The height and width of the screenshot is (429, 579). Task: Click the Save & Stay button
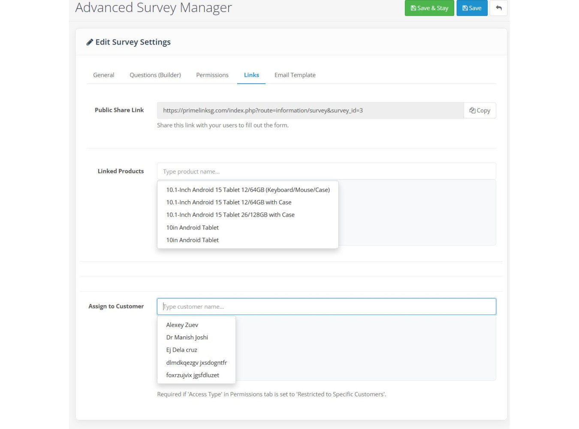(x=429, y=8)
